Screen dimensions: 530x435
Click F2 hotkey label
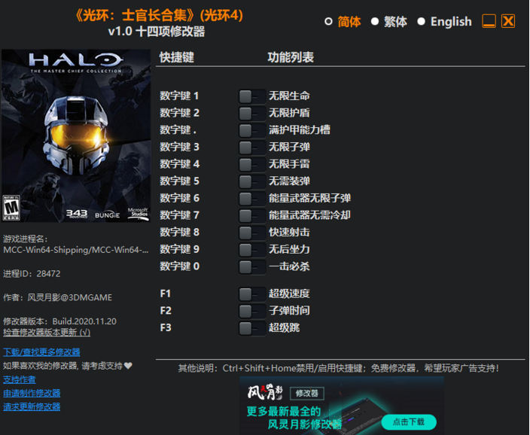[166, 311]
